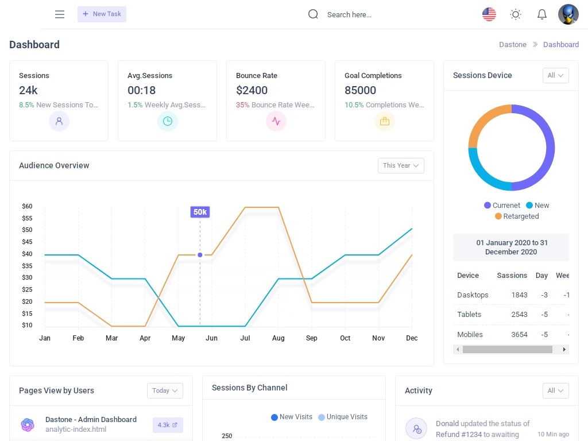Screen dimensions: 588x441
Task: Click the 2543 sessions value
Action: tap(519, 314)
